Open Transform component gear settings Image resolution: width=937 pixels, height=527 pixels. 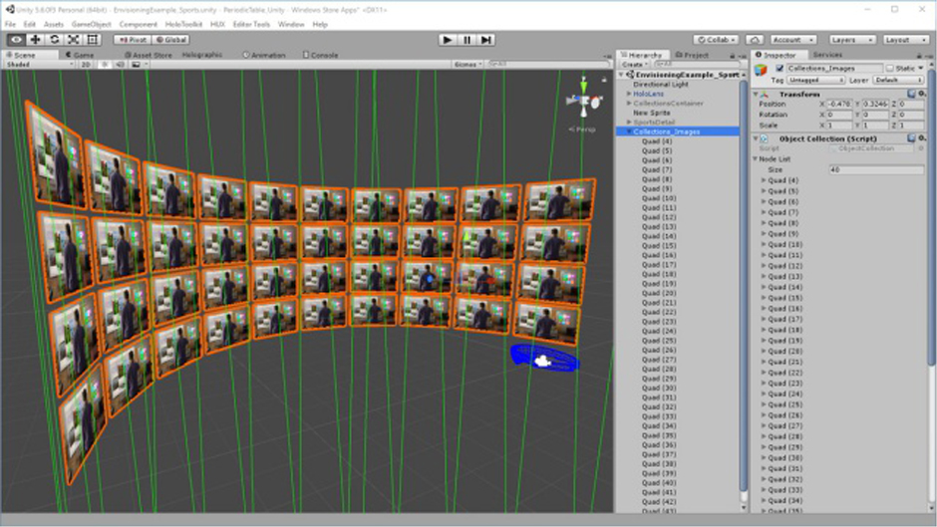tap(922, 95)
